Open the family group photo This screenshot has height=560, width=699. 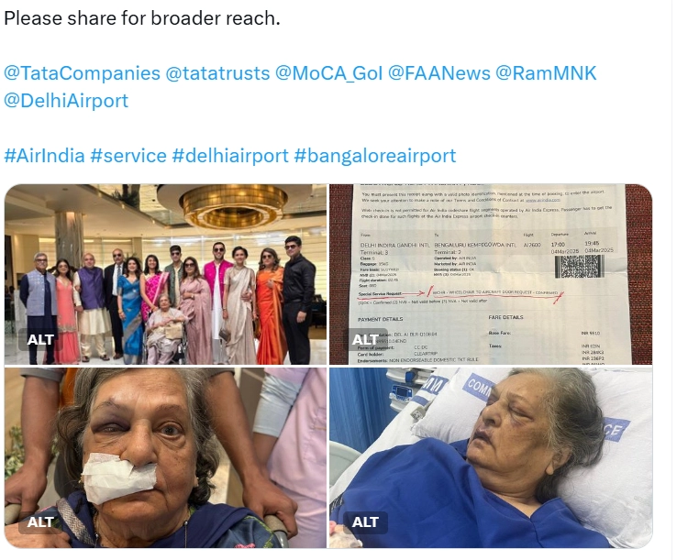coord(165,274)
